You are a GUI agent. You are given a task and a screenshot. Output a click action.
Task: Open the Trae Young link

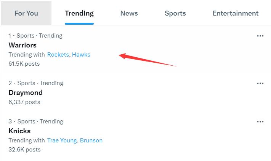pyautogui.click(x=63, y=140)
